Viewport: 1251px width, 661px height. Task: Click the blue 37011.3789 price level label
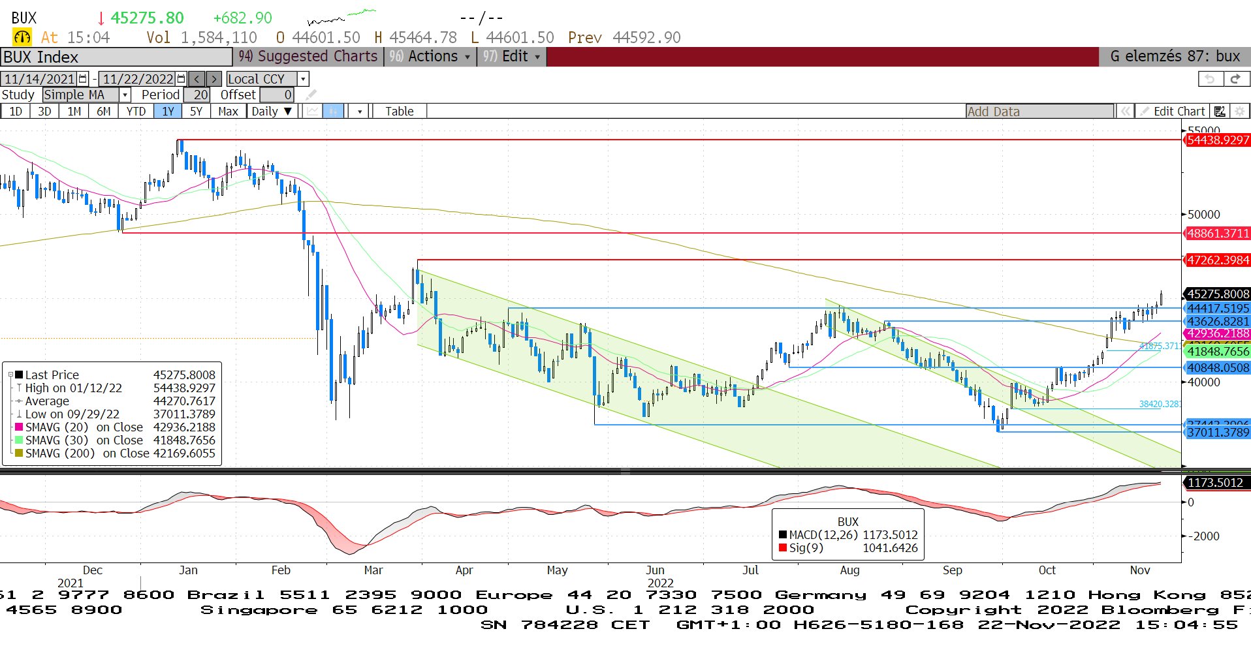tap(1217, 433)
